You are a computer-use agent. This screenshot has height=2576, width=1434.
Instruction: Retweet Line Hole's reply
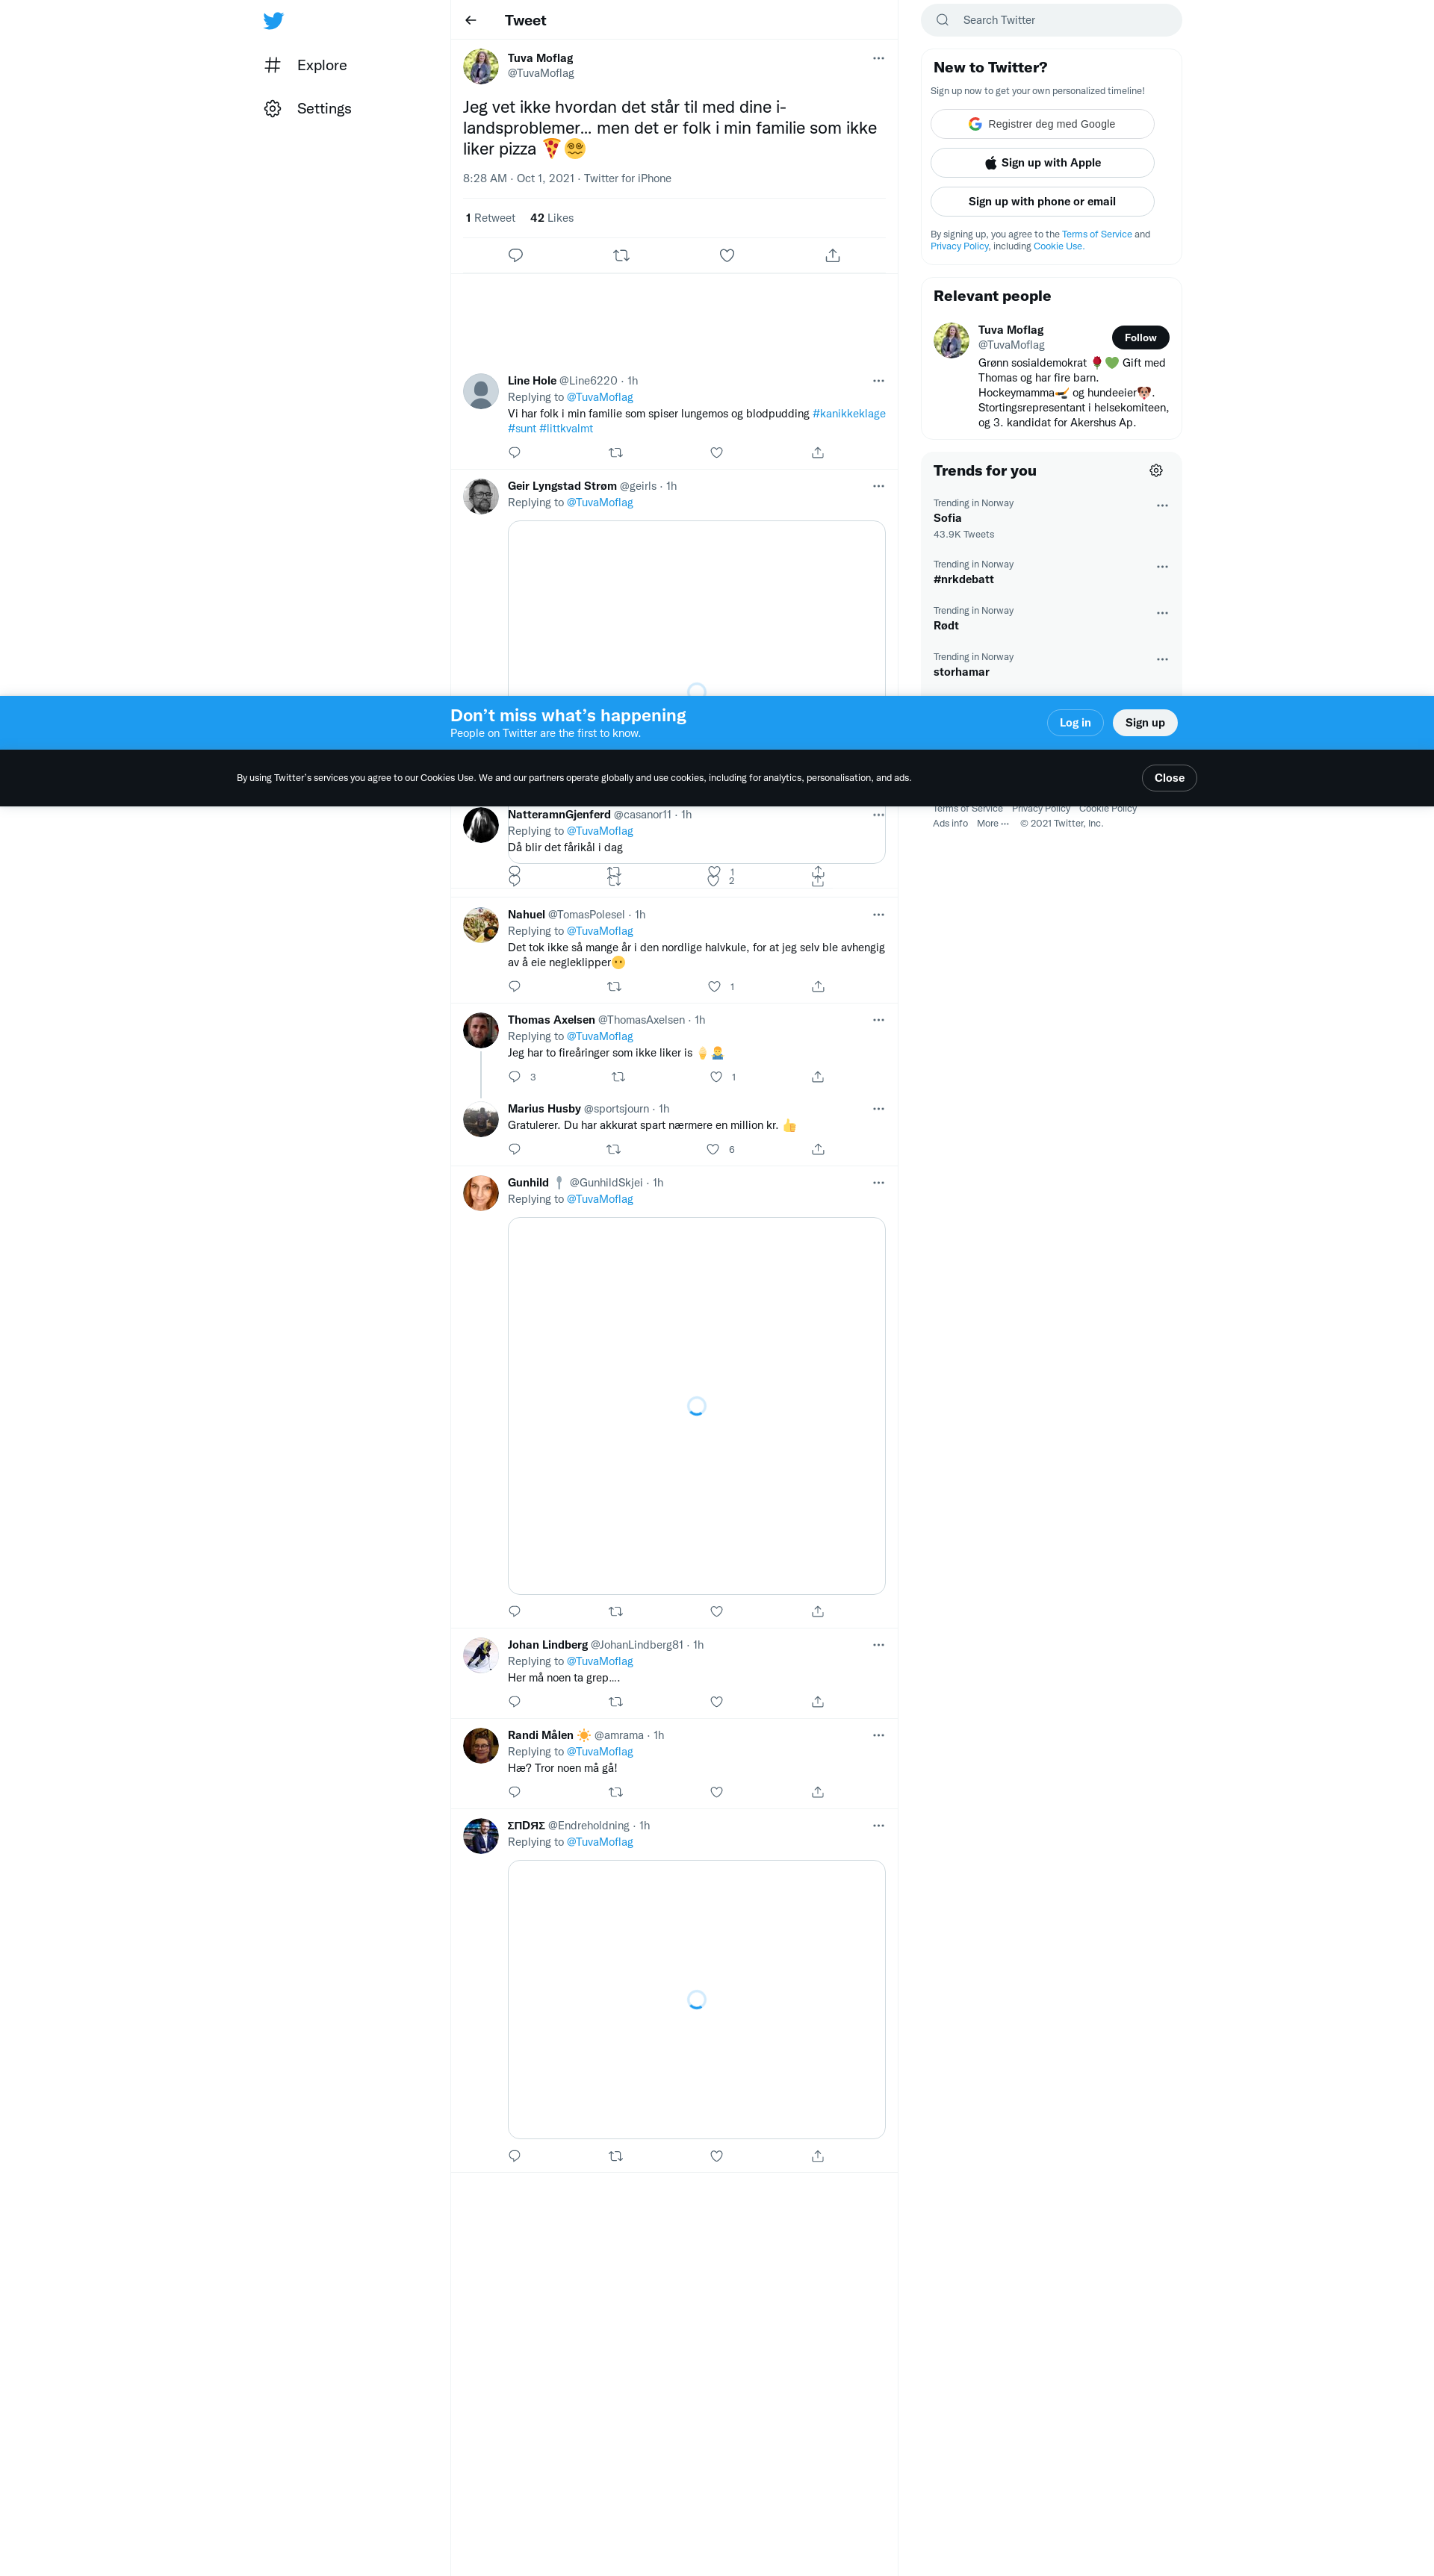(x=616, y=453)
